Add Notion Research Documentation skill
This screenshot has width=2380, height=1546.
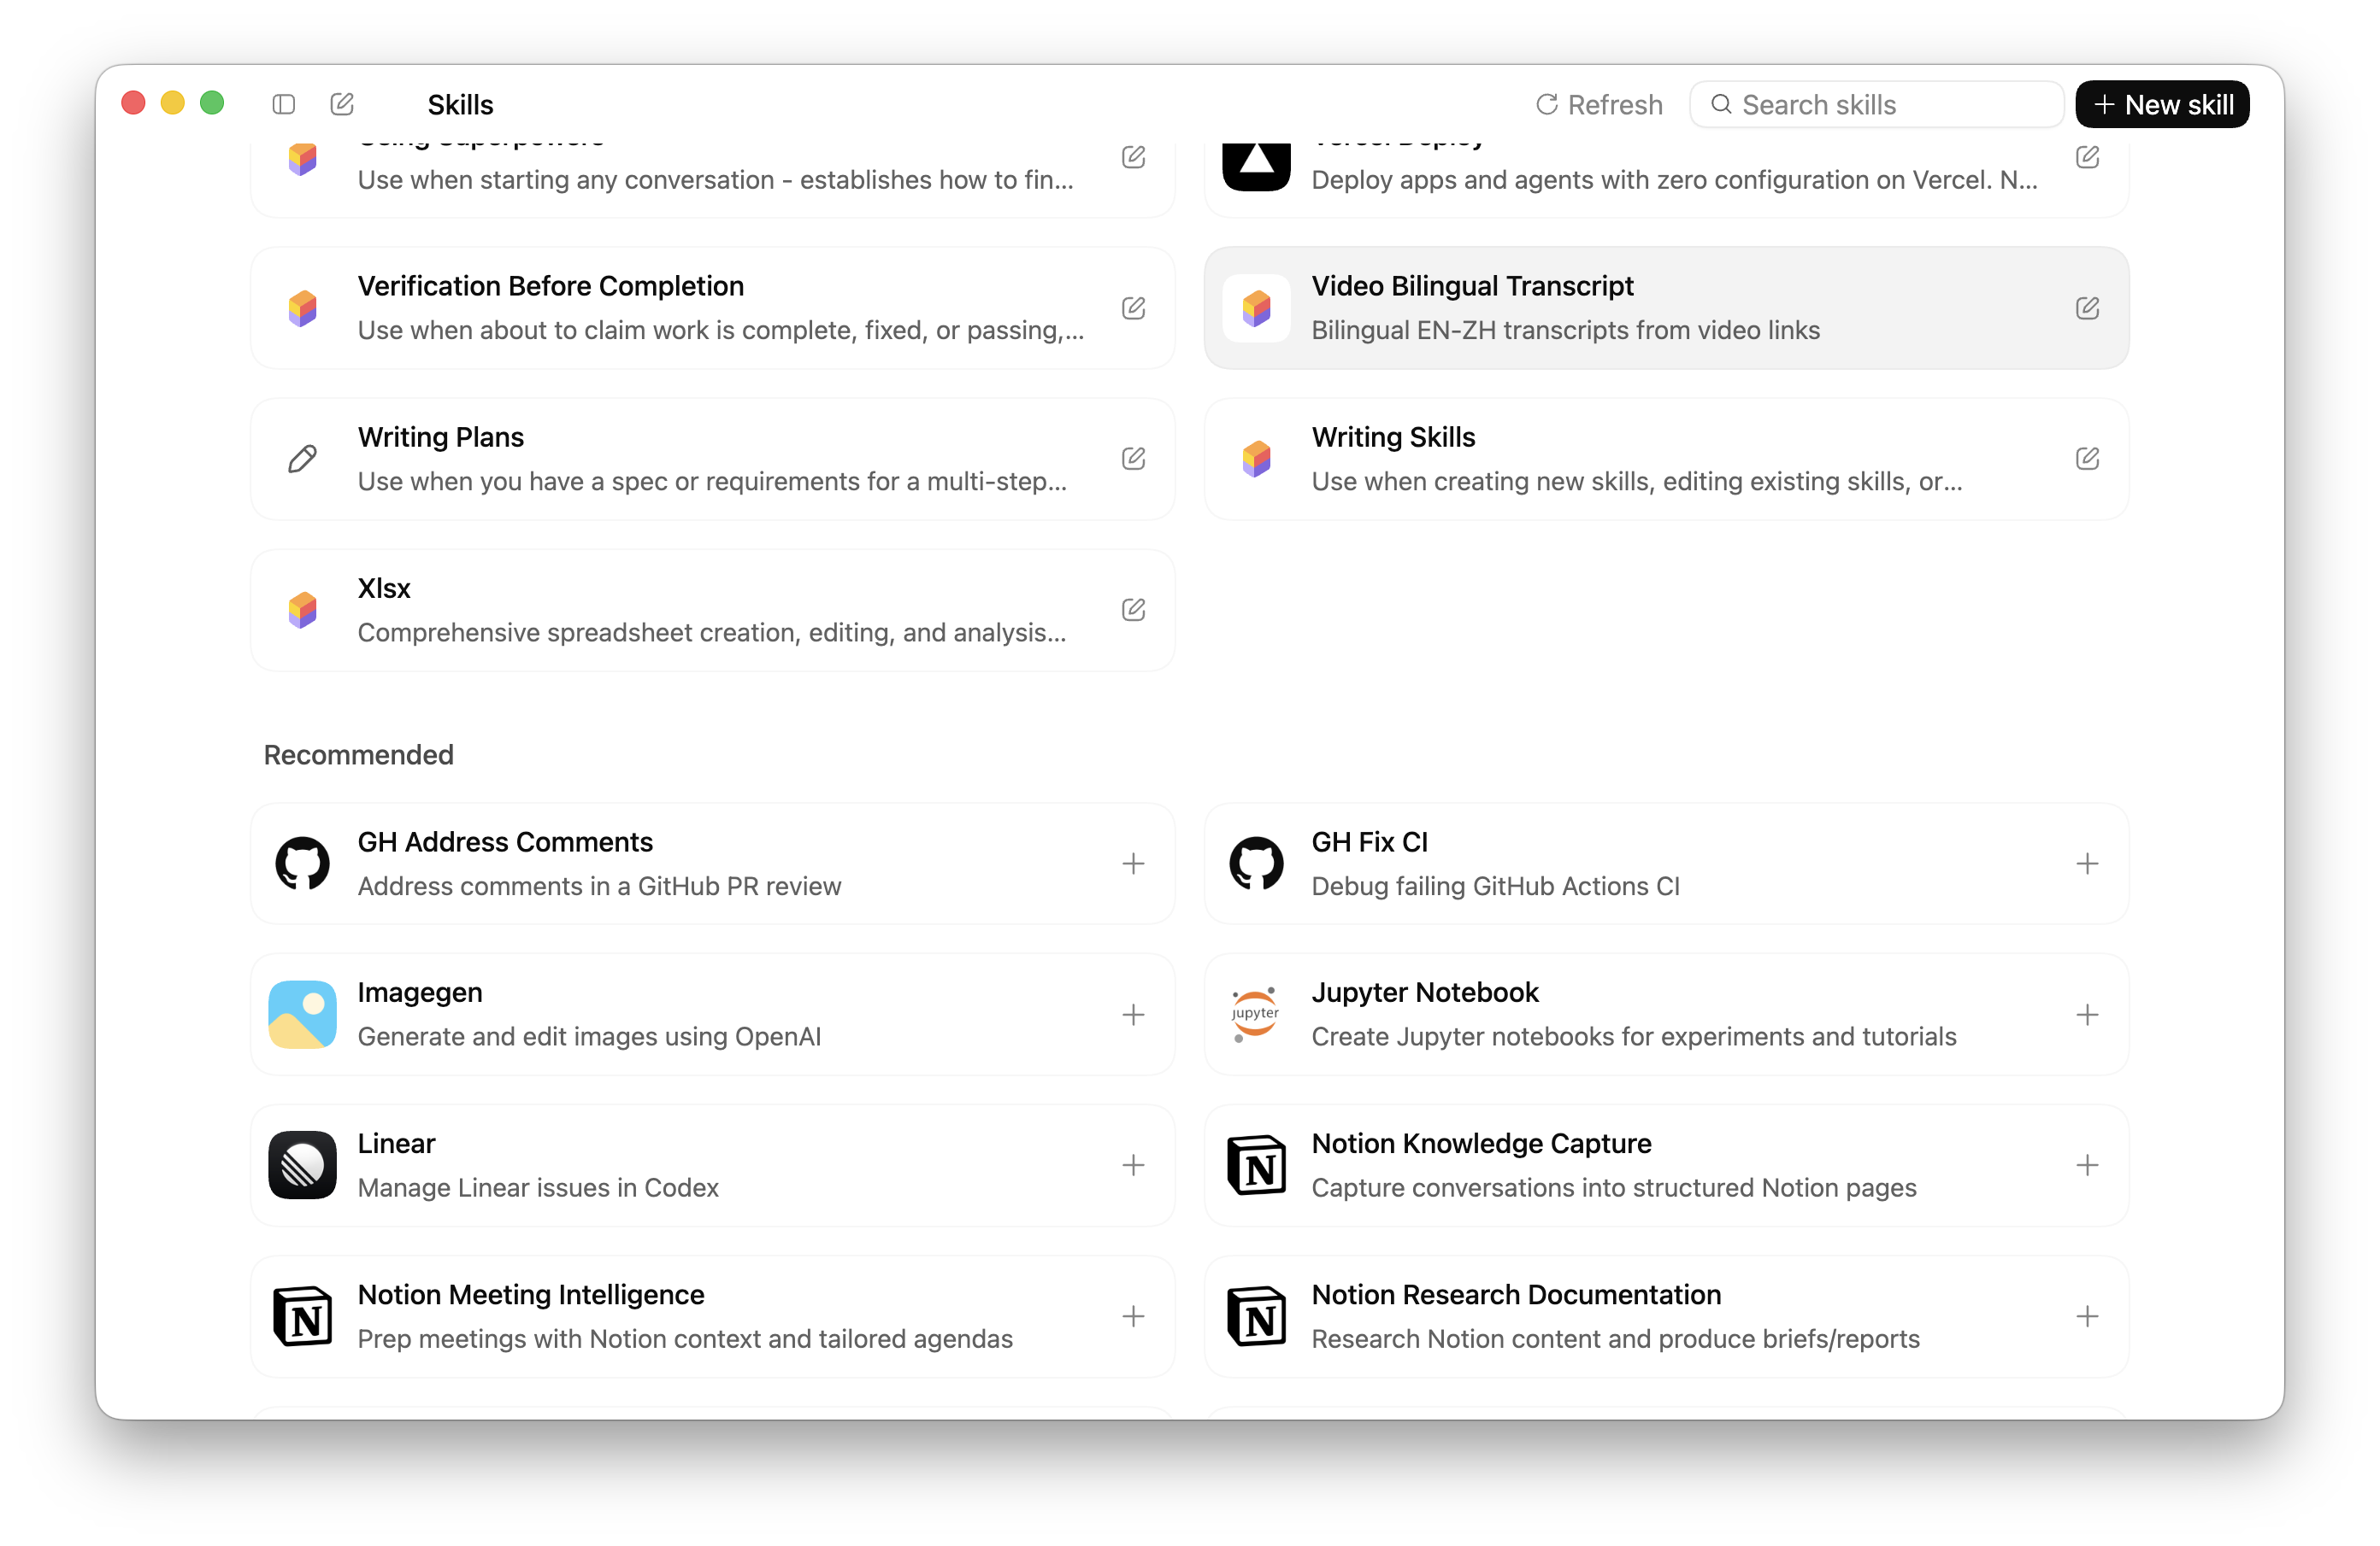point(2087,1316)
